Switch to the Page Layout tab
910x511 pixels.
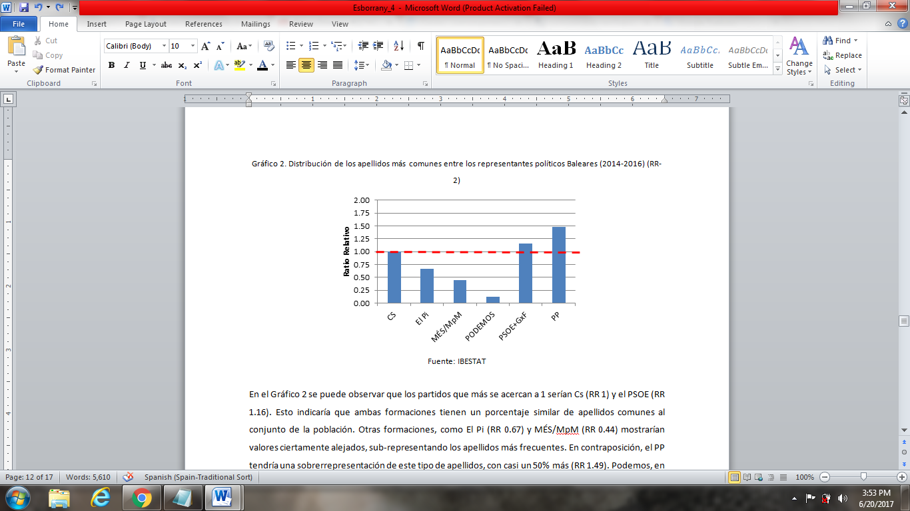146,24
